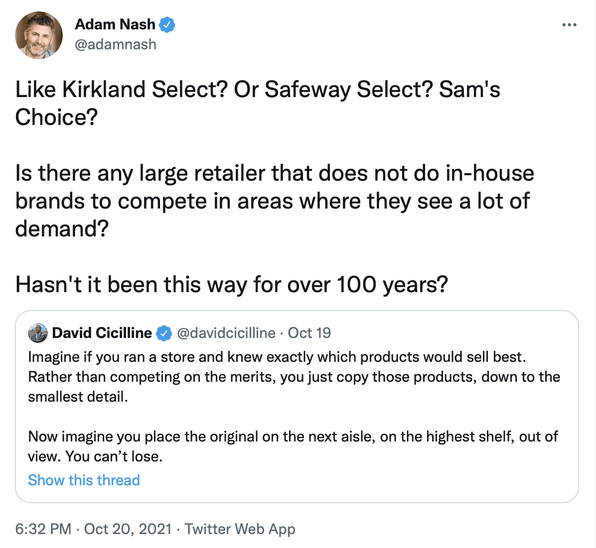Click David Cicilline's verified checkmark badge
596x548 pixels.
tap(164, 333)
